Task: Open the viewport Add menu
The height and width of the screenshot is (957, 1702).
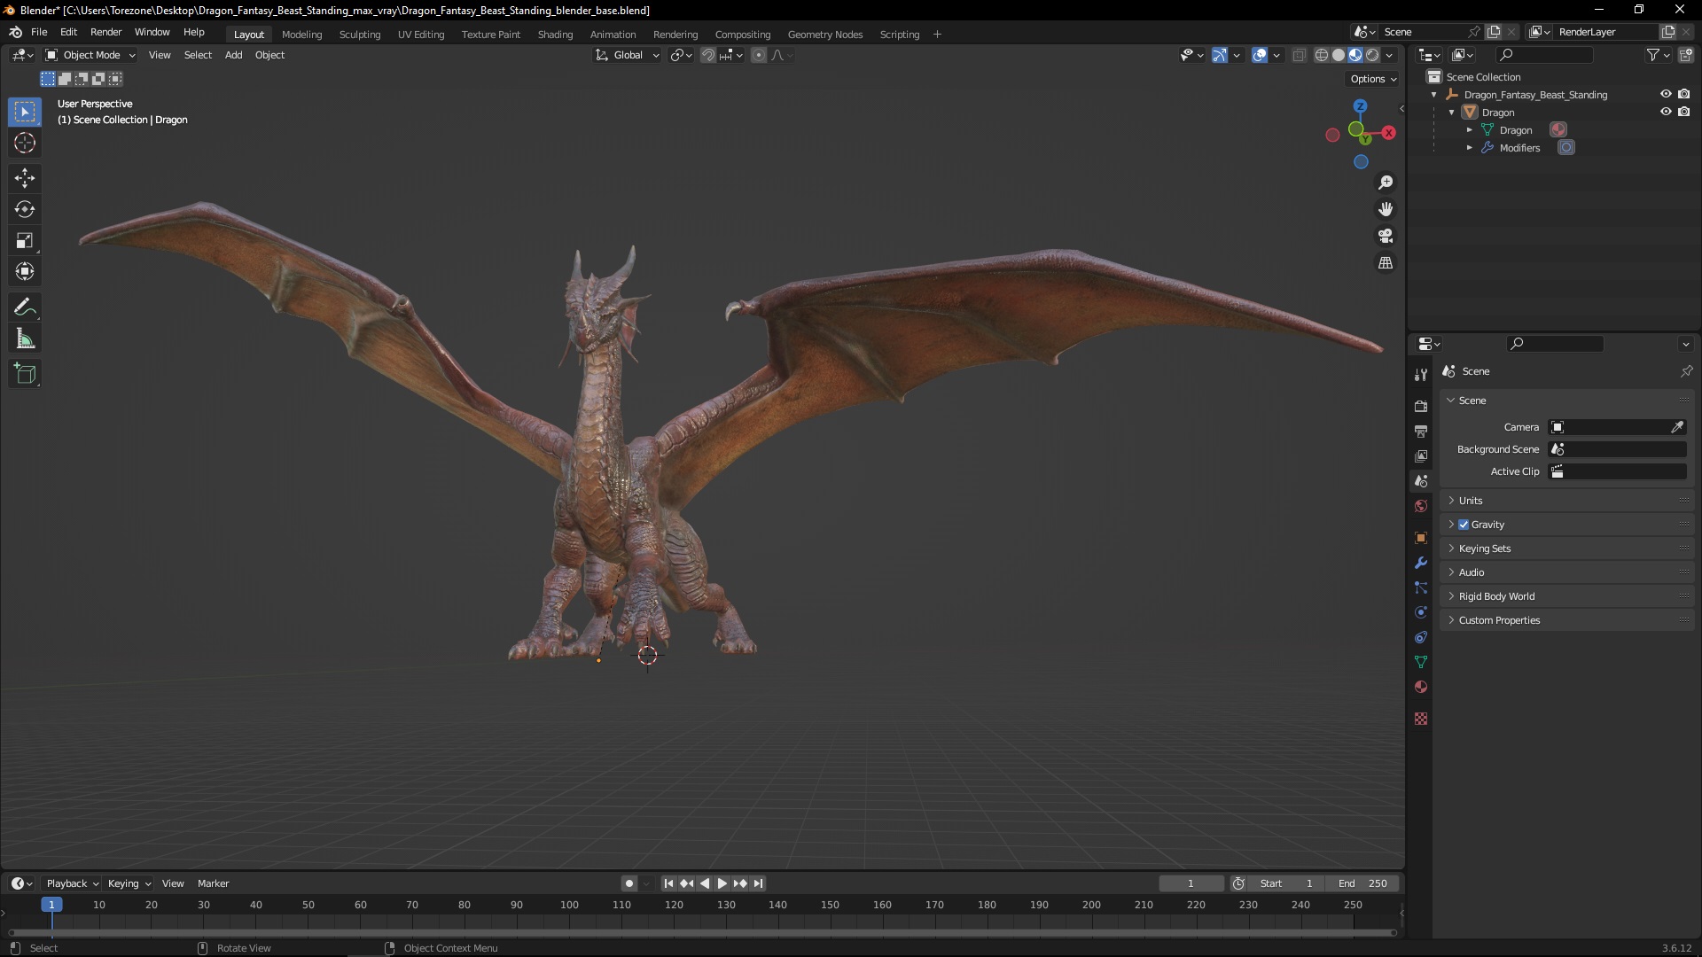Action: click(x=233, y=55)
